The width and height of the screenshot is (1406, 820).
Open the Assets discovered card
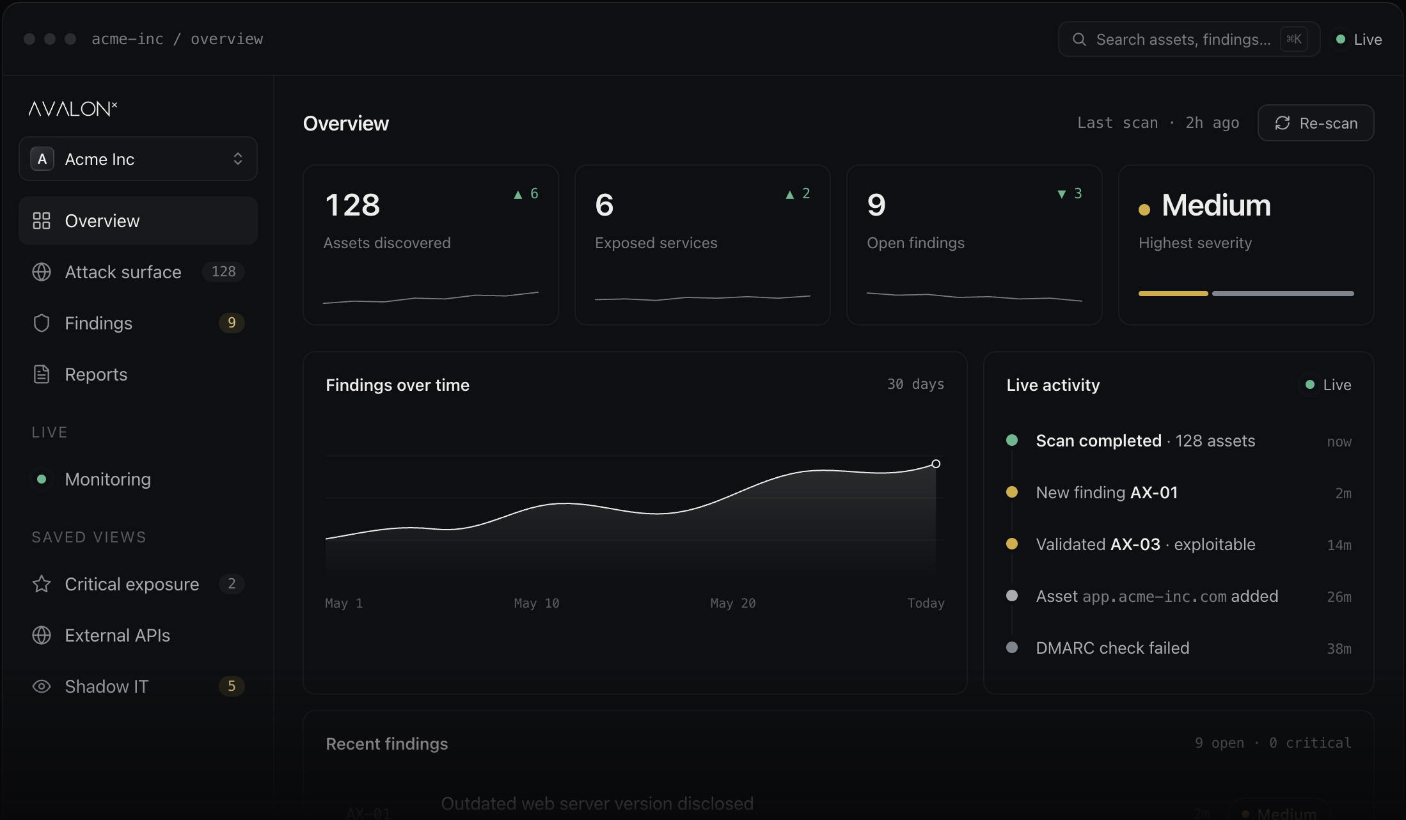coord(430,245)
